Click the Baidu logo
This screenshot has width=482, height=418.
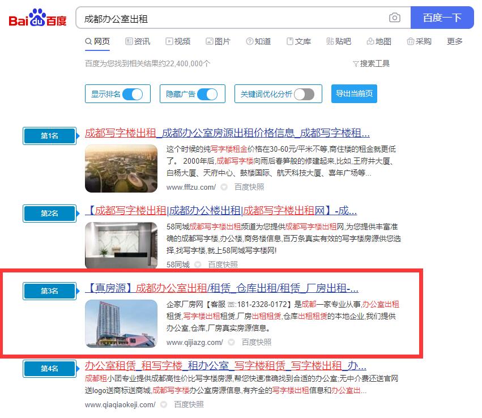[37, 18]
